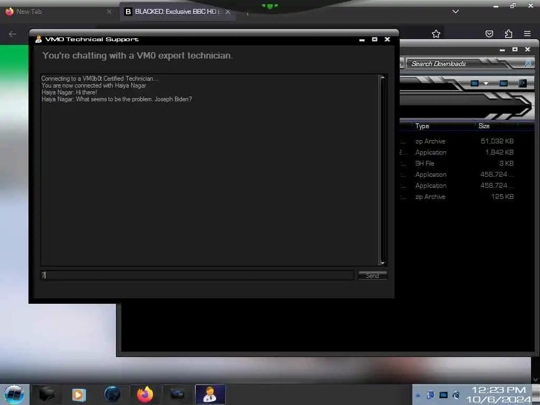Open the black folder taskbar icon
Screen dimensions: 540x405
click(46, 394)
